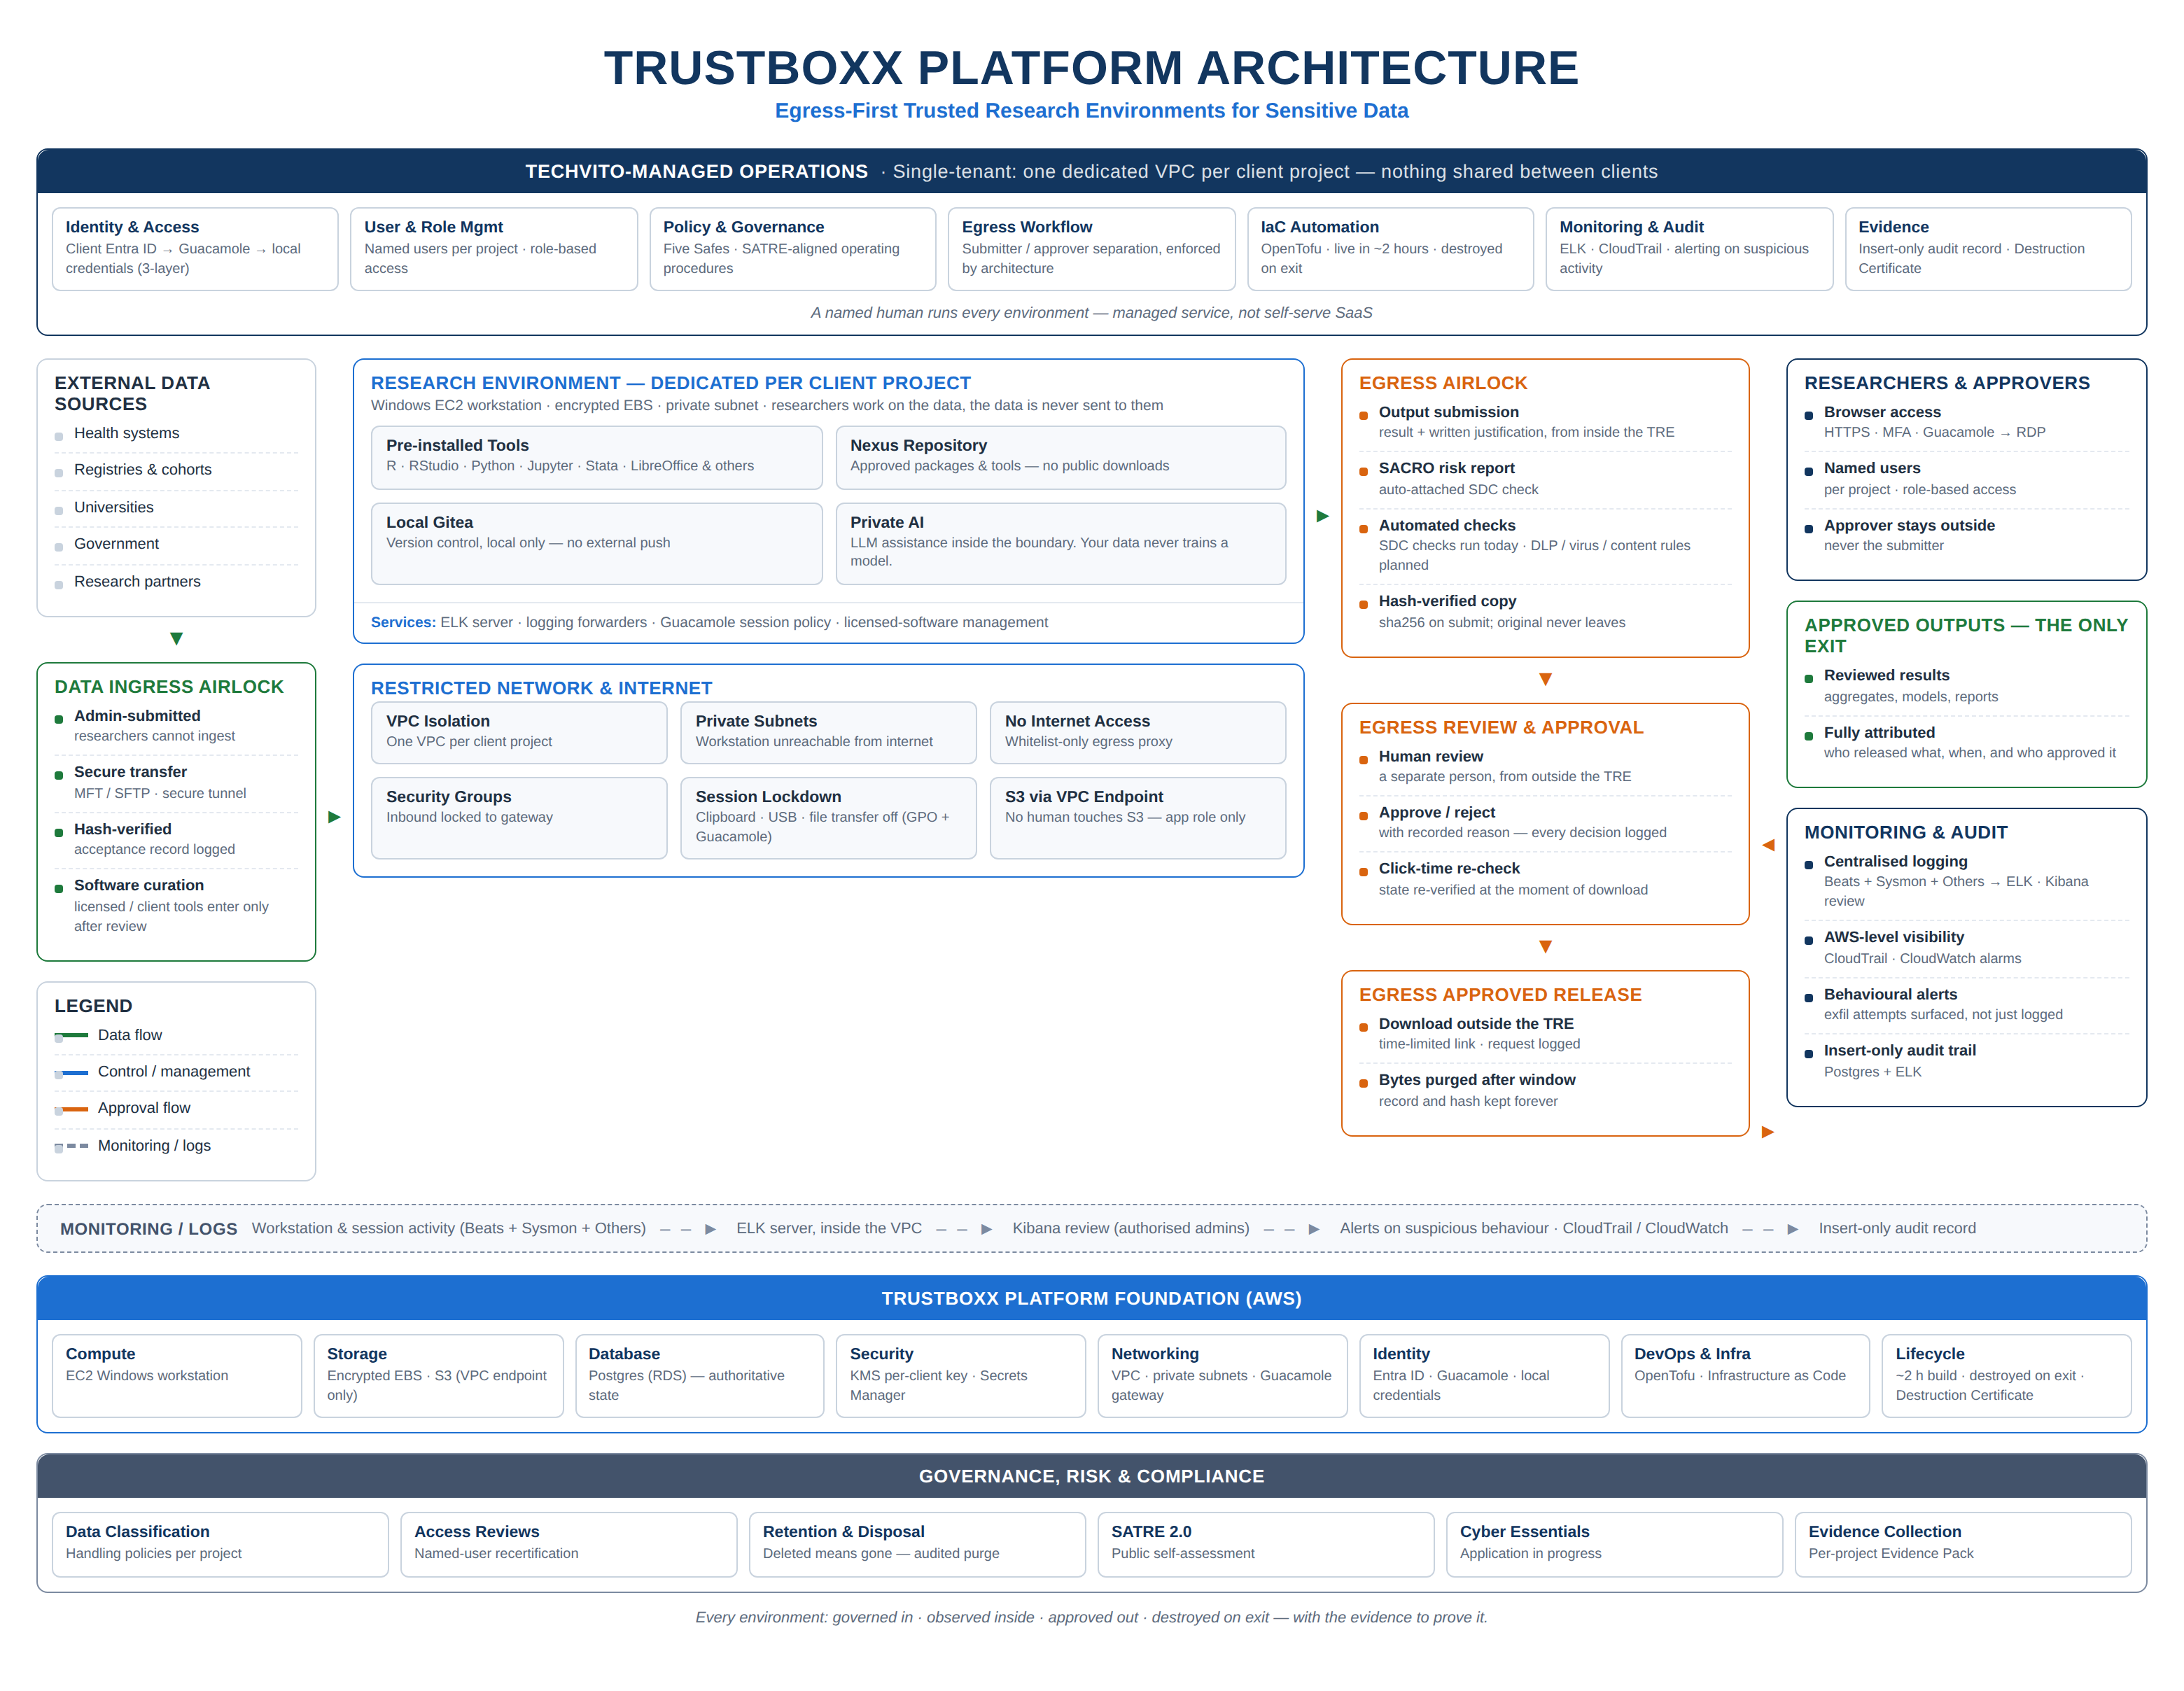Click the orange Approval flow legend line
Viewport: 2184px width, 1691px height.
click(x=72, y=1109)
